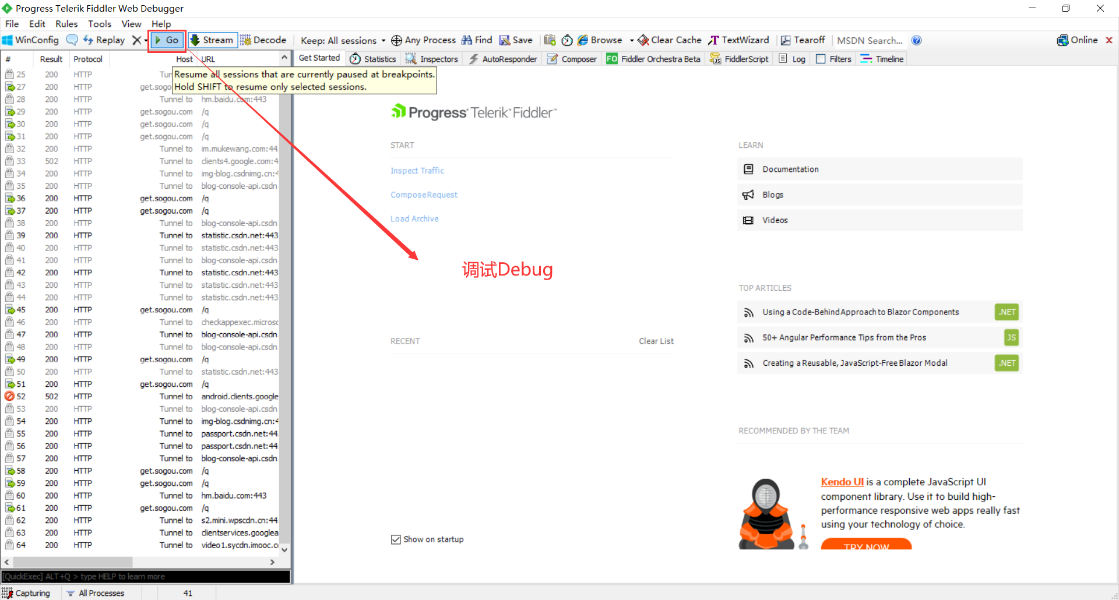This screenshot has height=600, width=1119.
Task: Switch to the Composer tab
Action: coord(572,59)
